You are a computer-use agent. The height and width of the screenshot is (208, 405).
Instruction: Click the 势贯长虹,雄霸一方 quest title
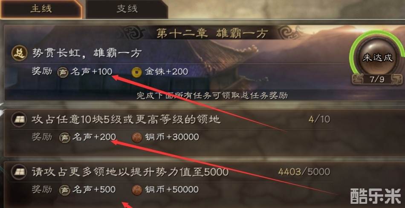pyautogui.click(x=87, y=54)
